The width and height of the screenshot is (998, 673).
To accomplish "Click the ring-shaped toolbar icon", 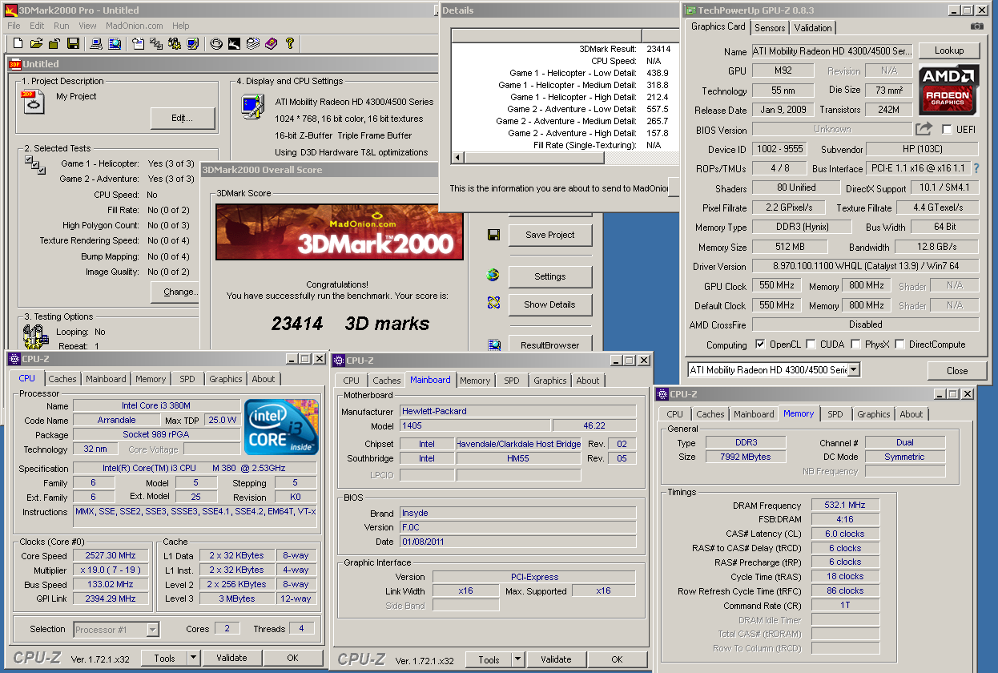I will [x=215, y=43].
